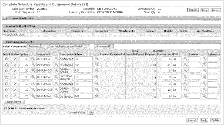Click the component field containing DB-FLMSA4
The width and height of the screenshot is (224, 125).
point(44,65)
